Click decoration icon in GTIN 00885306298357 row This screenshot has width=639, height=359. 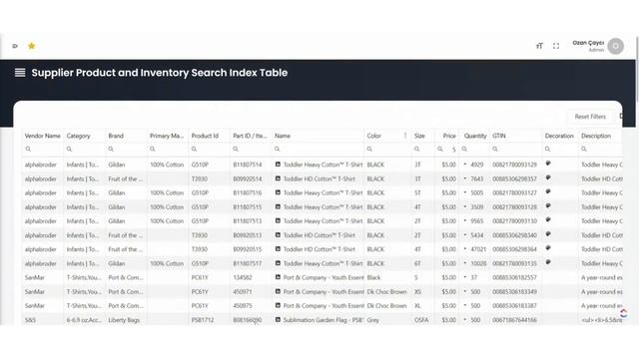coord(548,178)
